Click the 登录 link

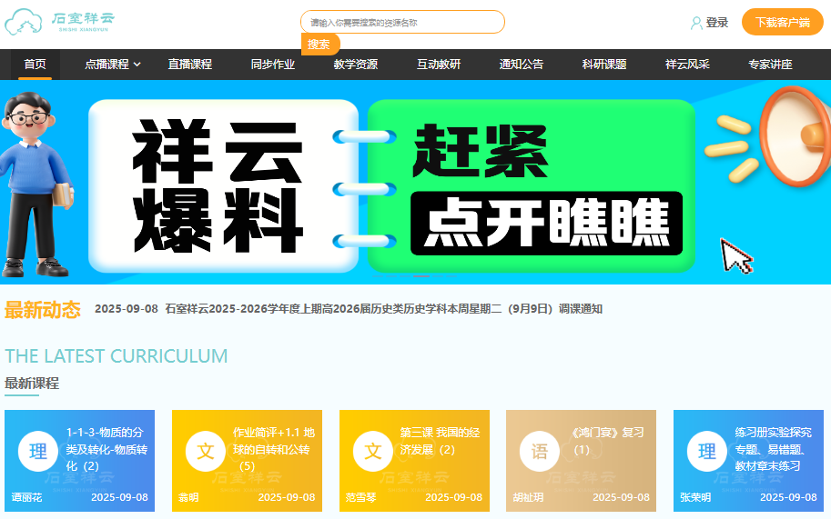coord(717,23)
